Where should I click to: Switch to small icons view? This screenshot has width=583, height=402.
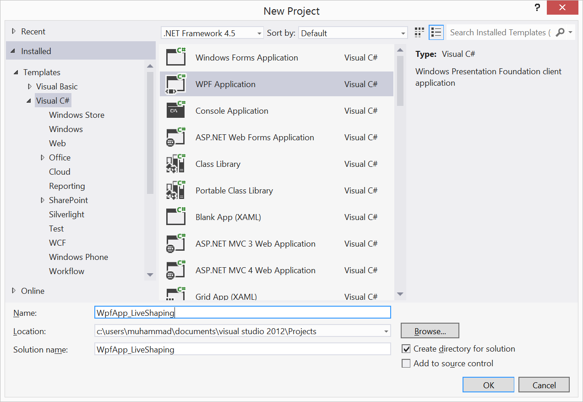[x=419, y=32]
